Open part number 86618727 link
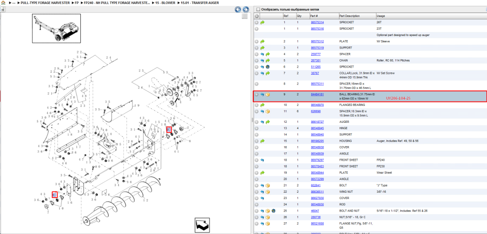This screenshot has width=487, height=234. (318, 122)
